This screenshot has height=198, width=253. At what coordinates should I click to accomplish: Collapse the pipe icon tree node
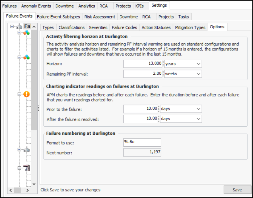tap(19, 168)
